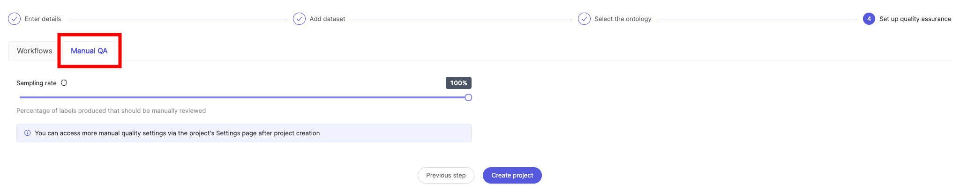The image size is (960, 192).
Task: Click the percentage of labels description text
Action: (111, 111)
